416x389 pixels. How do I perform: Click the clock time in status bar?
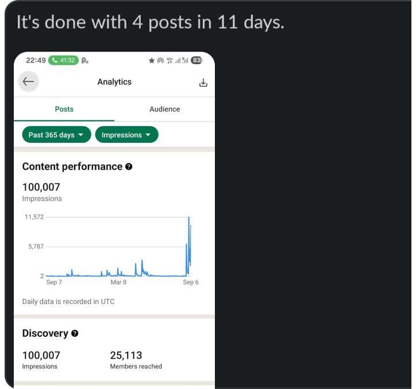(x=36, y=60)
